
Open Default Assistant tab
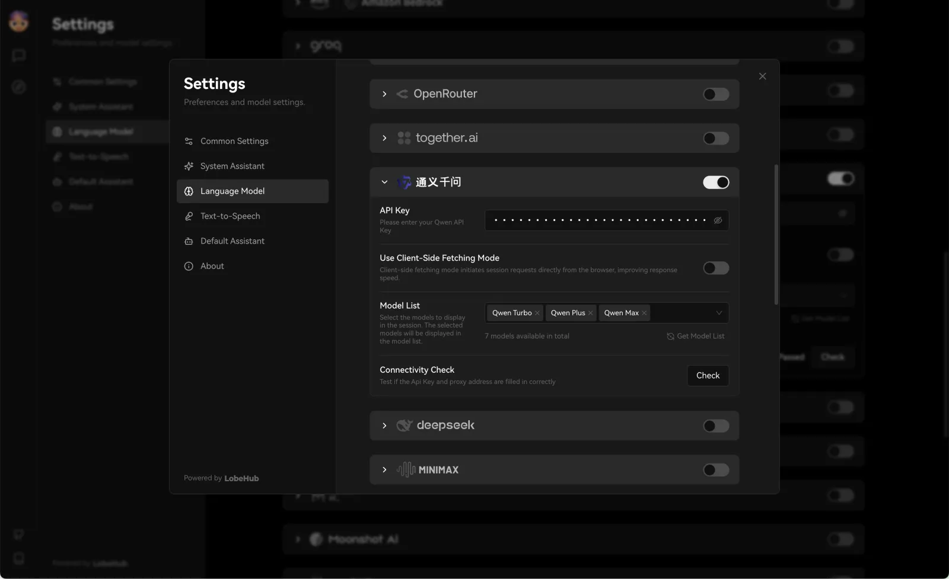[x=253, y=241]
